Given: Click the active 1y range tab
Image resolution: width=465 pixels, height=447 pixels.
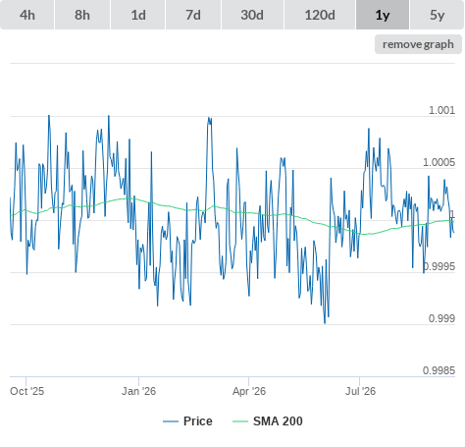Looking at the screenshot, I should point(383,15).
